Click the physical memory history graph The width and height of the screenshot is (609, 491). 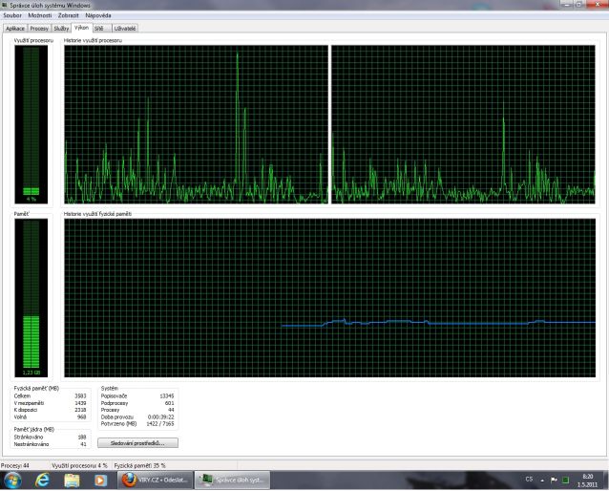329,298
